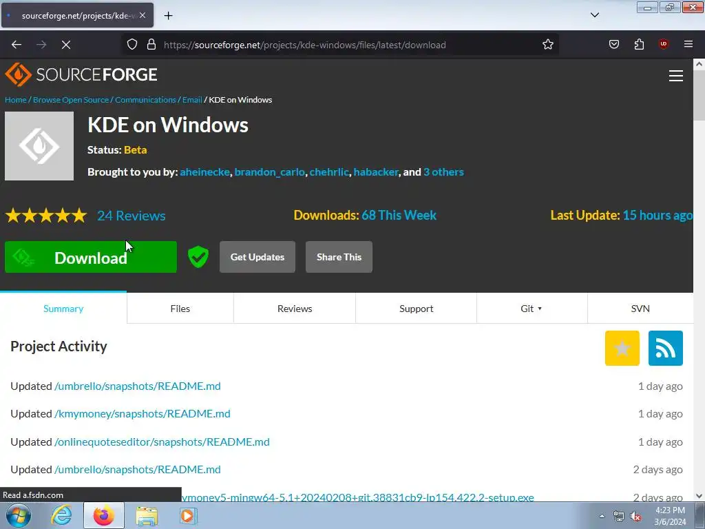Open Windows Explorer folder taskbar icon
This screenshot has width=705, height=529.
pyautogui.click(x=147, y=515)
